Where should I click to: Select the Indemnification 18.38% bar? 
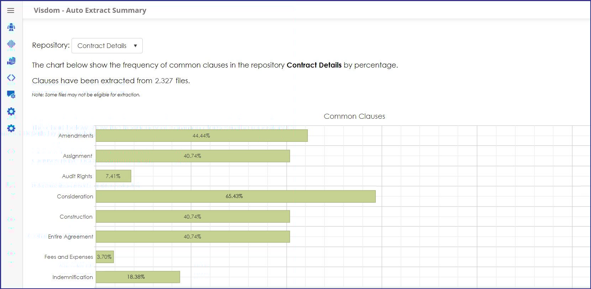[137, 277]
